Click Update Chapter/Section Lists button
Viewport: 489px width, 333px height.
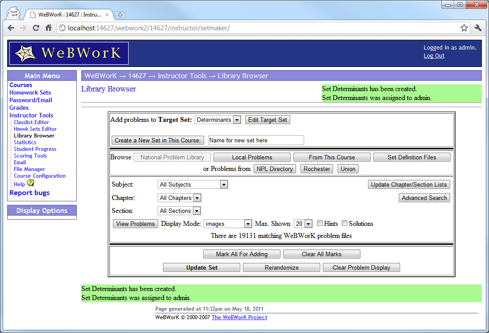tap(409, 185)
